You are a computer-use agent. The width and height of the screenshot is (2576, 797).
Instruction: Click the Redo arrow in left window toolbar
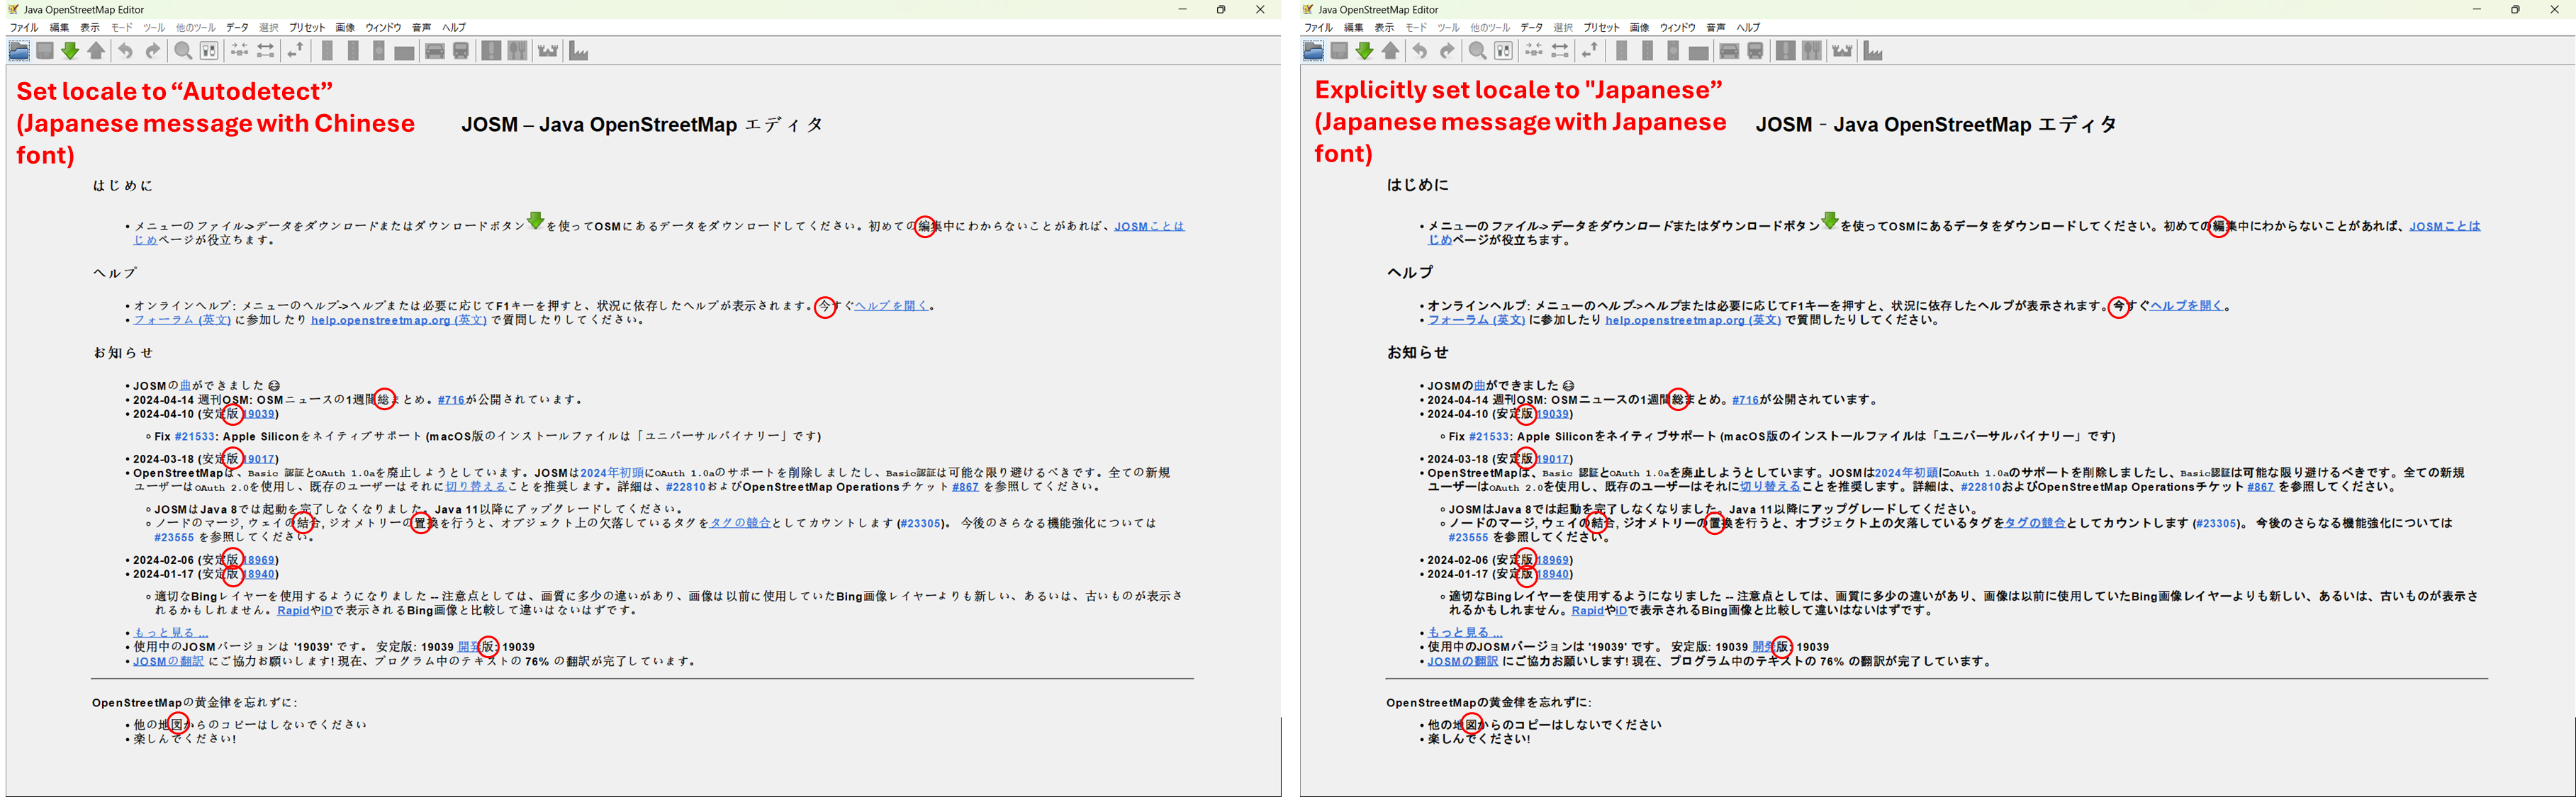(152, 51)
